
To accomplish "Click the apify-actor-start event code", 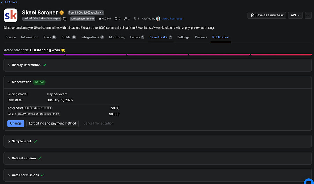I will coord(38,108).
